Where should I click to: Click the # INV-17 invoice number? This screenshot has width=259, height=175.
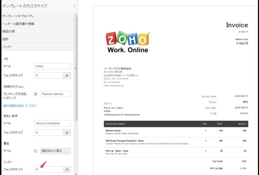tap(243, 32)
